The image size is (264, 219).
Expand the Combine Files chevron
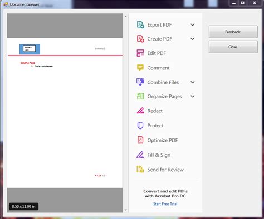(193, 82)
